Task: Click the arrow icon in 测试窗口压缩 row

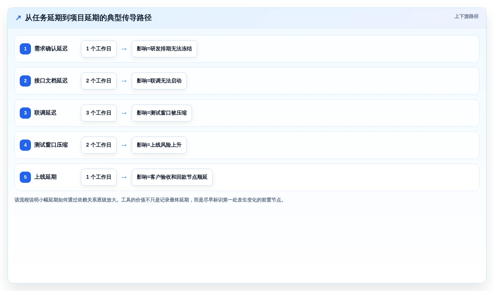Action: click(124, 145)
